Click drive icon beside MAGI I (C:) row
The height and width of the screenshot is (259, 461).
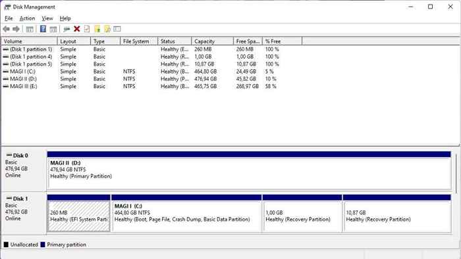5,71
